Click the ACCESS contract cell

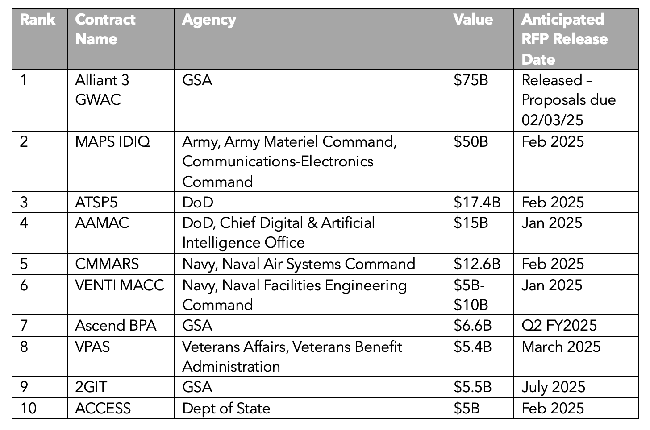121,408
